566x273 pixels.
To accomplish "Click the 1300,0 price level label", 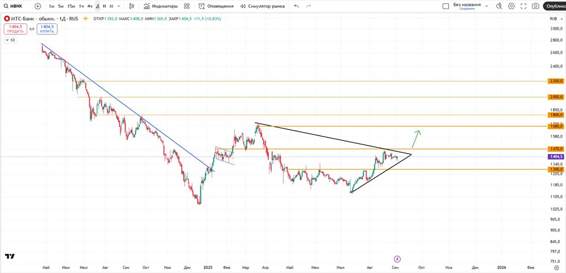I will (556, 169).
